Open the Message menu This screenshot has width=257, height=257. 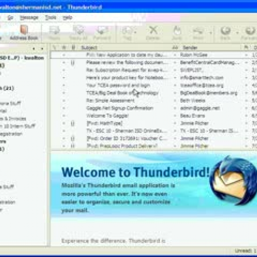pyautogui.click(x=29, y=17)
